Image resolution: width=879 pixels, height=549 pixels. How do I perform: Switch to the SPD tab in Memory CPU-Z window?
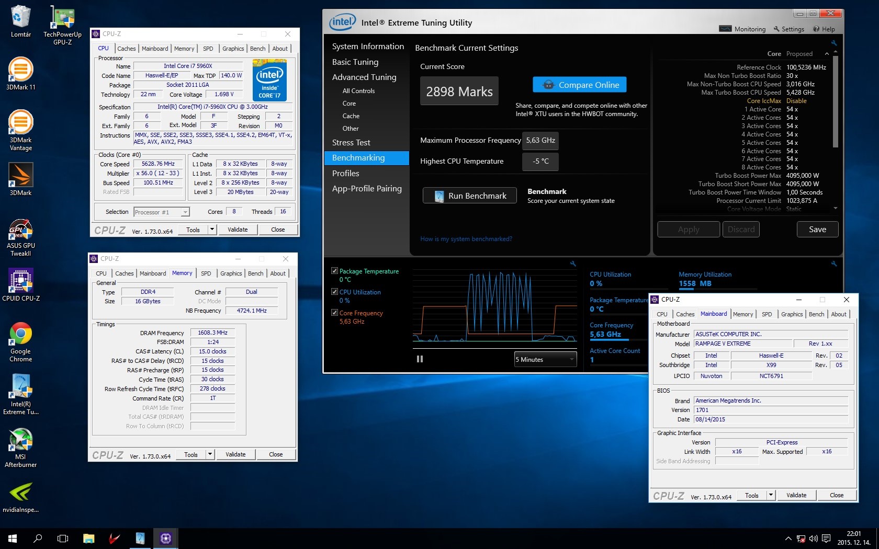[206, 273]
